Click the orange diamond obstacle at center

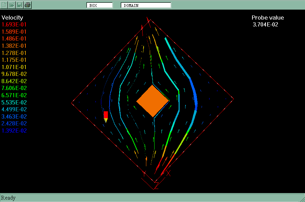tap(153, 101)
